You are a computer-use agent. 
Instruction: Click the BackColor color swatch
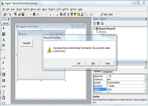point(108,83)
